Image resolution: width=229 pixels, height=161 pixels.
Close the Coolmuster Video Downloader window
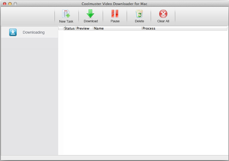point(5,4)
